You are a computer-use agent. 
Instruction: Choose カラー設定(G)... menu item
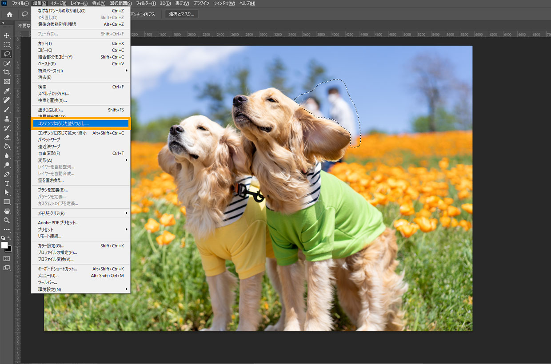(80, 245)
